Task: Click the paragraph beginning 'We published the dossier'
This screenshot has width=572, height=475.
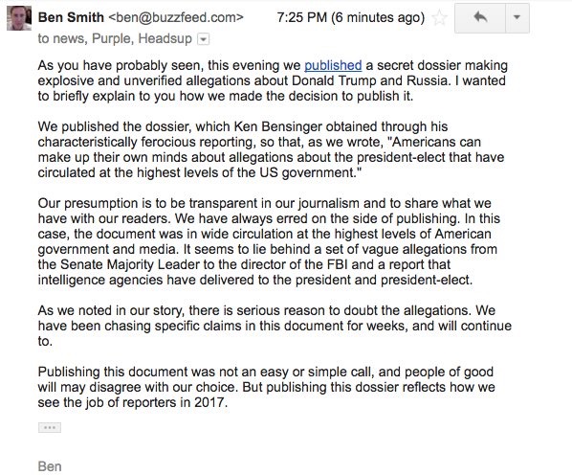Action: [271, 149]
